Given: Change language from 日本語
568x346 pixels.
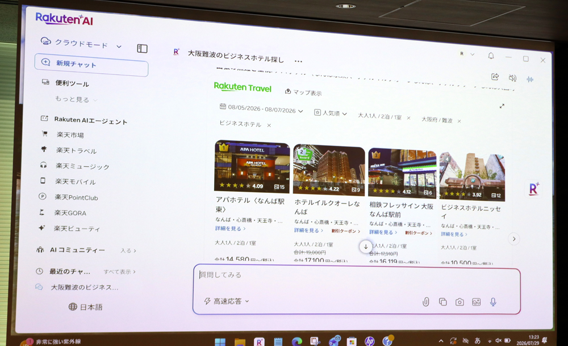Looking at the screenshot, I should coord(86,307).
